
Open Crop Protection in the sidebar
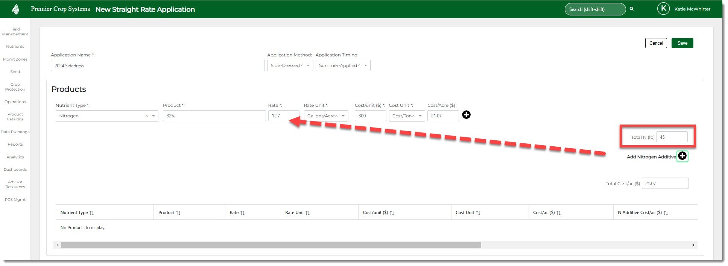[15, 87]
